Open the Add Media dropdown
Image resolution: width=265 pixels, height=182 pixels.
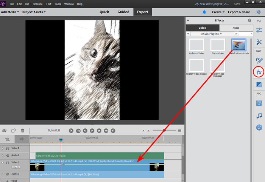(10, 12)
